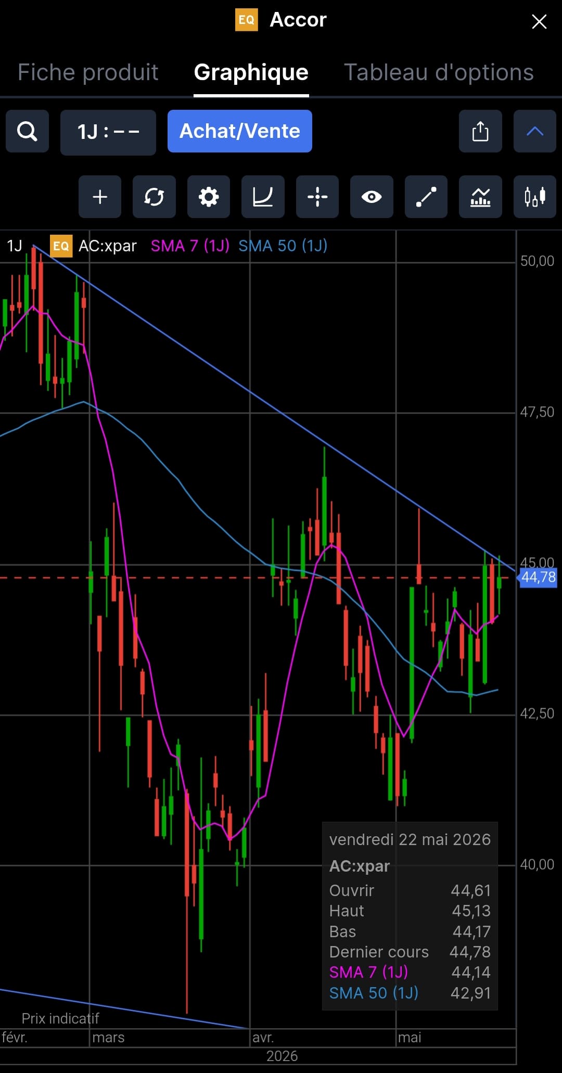Screen dimensions: 562x1073
Task: Tap the vendredi 22 mai 2026 date
Action: point(410,839)
